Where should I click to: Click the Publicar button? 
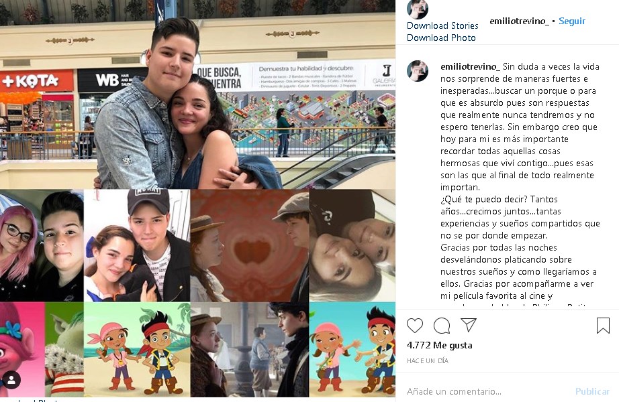click(592, 391)
